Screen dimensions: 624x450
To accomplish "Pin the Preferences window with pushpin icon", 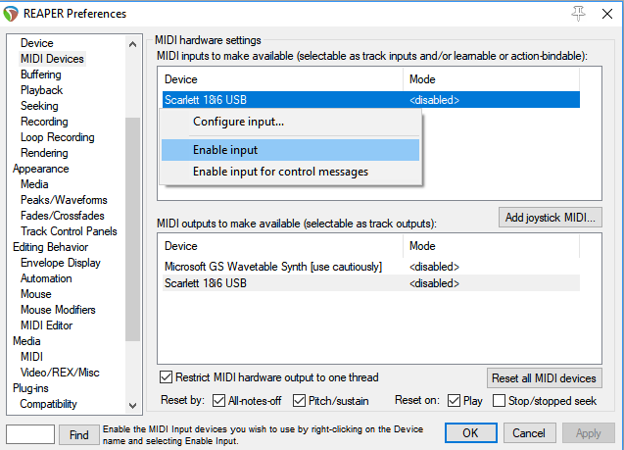I will (578, 14).
